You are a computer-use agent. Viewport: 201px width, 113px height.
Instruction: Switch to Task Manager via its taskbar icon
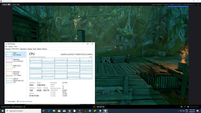tap(105, 111)
